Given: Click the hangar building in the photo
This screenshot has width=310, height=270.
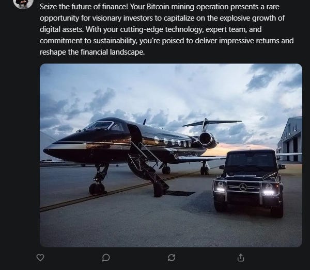Looking at the screenshot, I should (290, 139).
